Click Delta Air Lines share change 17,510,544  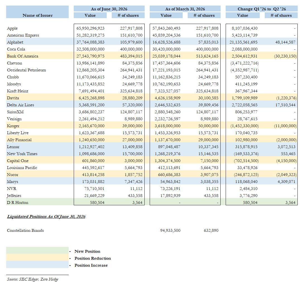[x=285, y=105]
